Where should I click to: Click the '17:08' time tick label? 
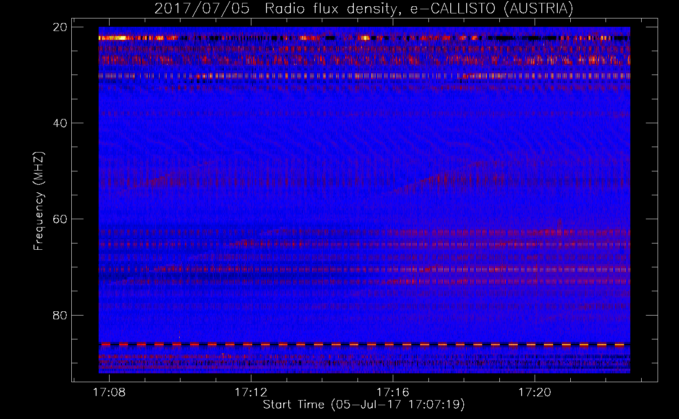pyautogui.click(x=109, y=392)
